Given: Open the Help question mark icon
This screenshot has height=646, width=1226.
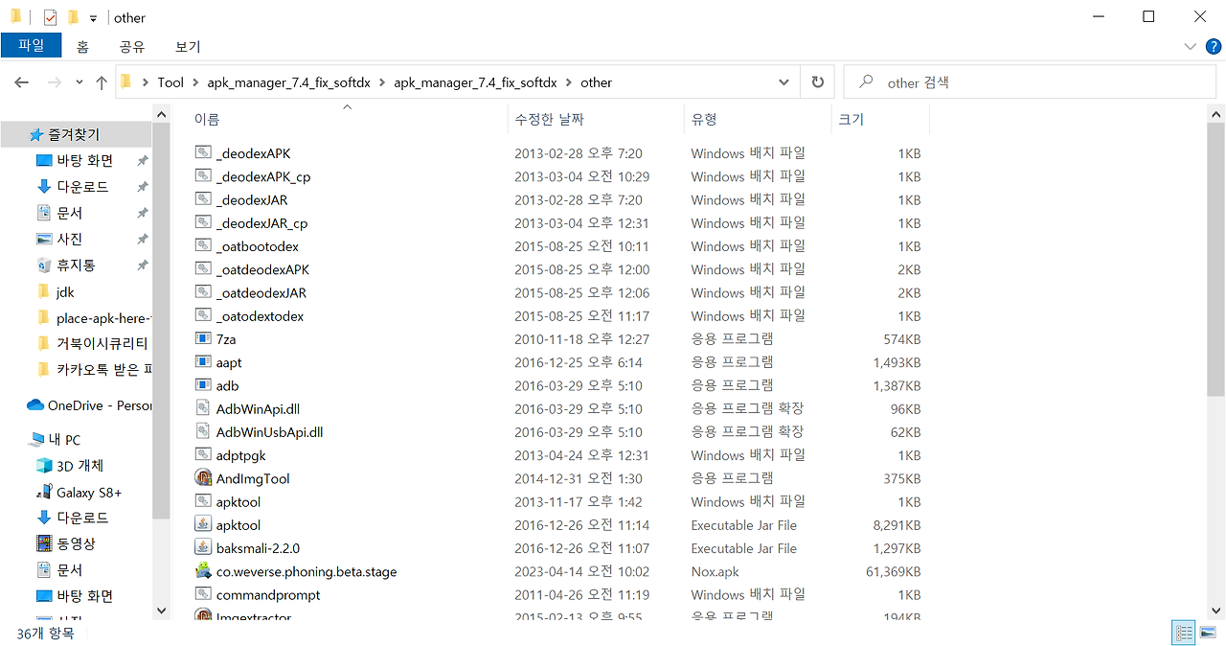Looking at the screenshot, I should 1214,46.
